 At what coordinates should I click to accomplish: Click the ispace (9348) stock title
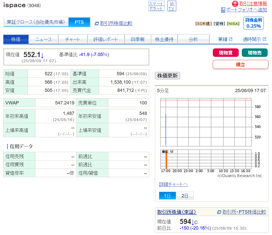pos(22,5)
